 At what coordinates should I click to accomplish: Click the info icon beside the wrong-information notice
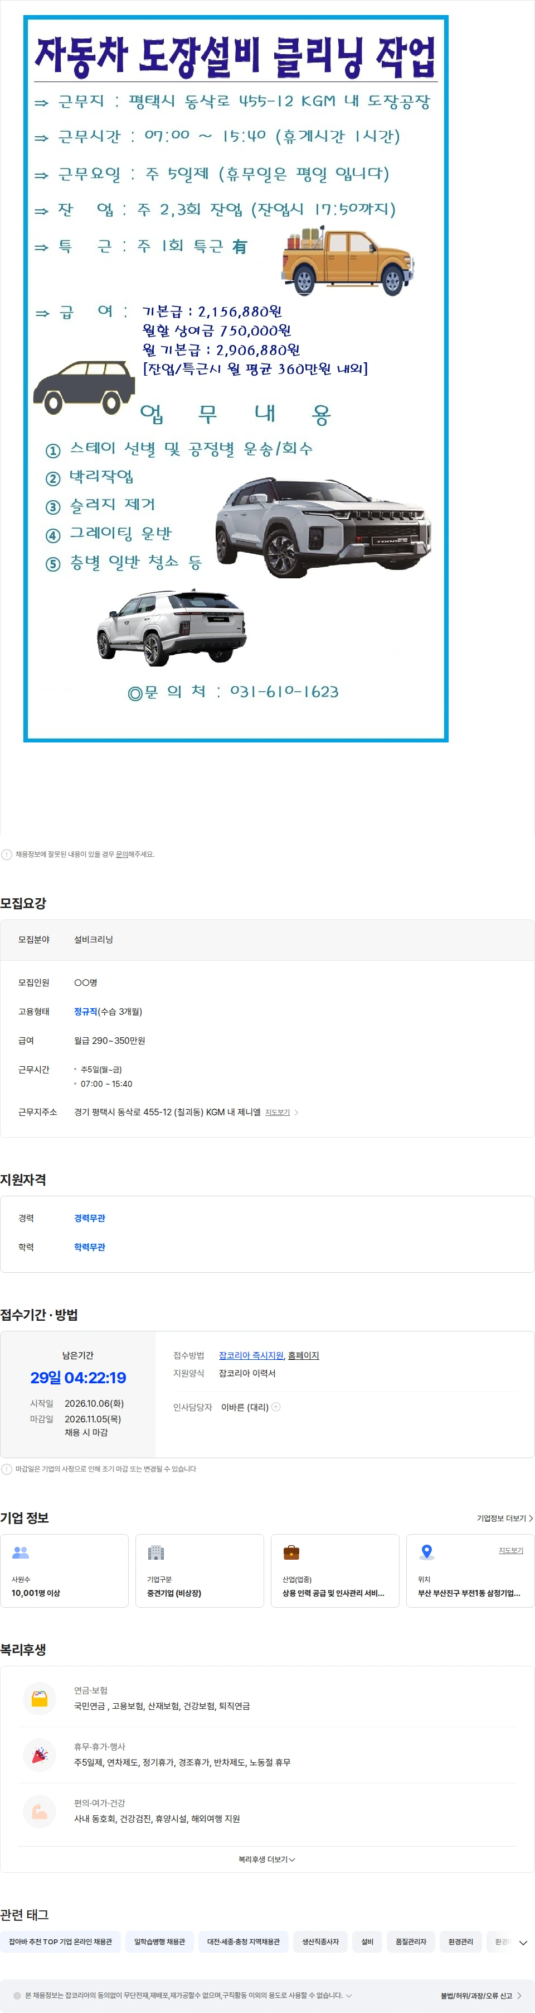(7, 854)
